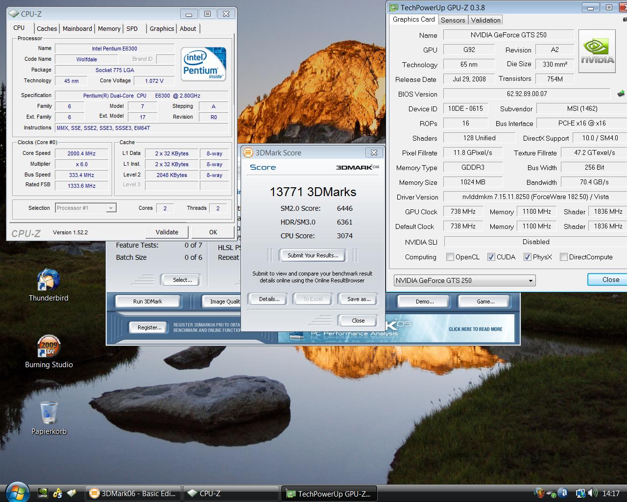Switch to the Mainboard tab in CPU-Z
The height and width of the screenshot is (502, 627).
77,28
